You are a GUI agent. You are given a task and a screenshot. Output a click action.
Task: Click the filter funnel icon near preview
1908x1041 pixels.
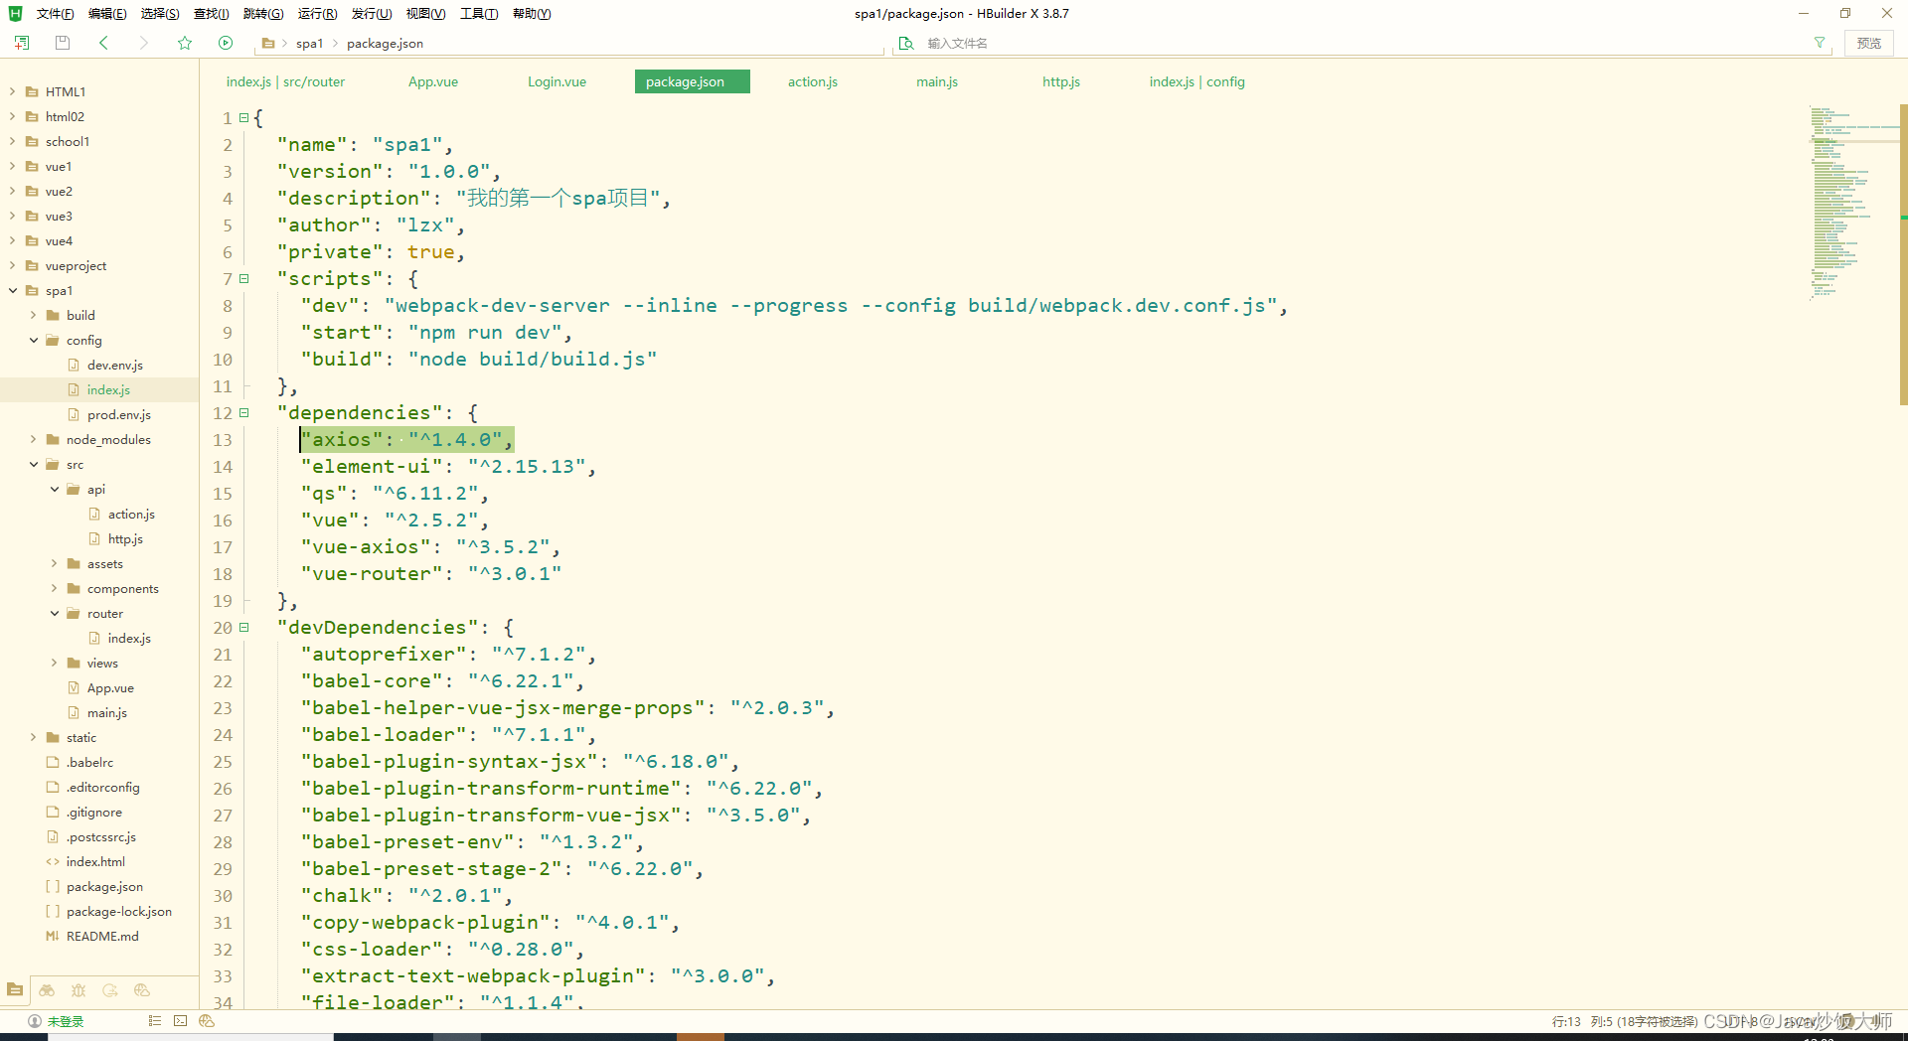1820,43
